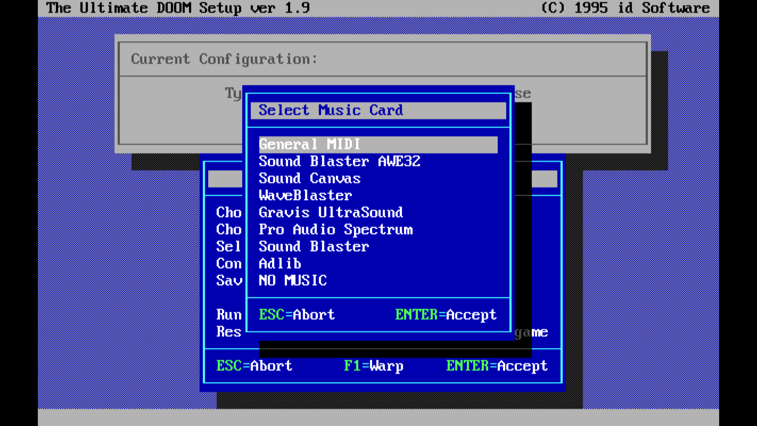This screenshot has height=426, width=757.
Task: Click the partially hidden Con menu row
Action: coord(229,263)
